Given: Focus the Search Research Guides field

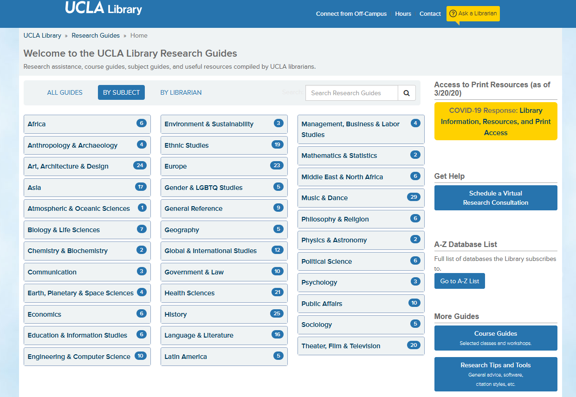Looking at the screenshot, I should coord(352,93).
